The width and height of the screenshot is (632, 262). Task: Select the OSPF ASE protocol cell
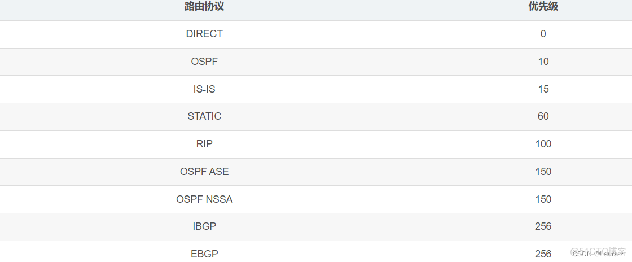204,172
